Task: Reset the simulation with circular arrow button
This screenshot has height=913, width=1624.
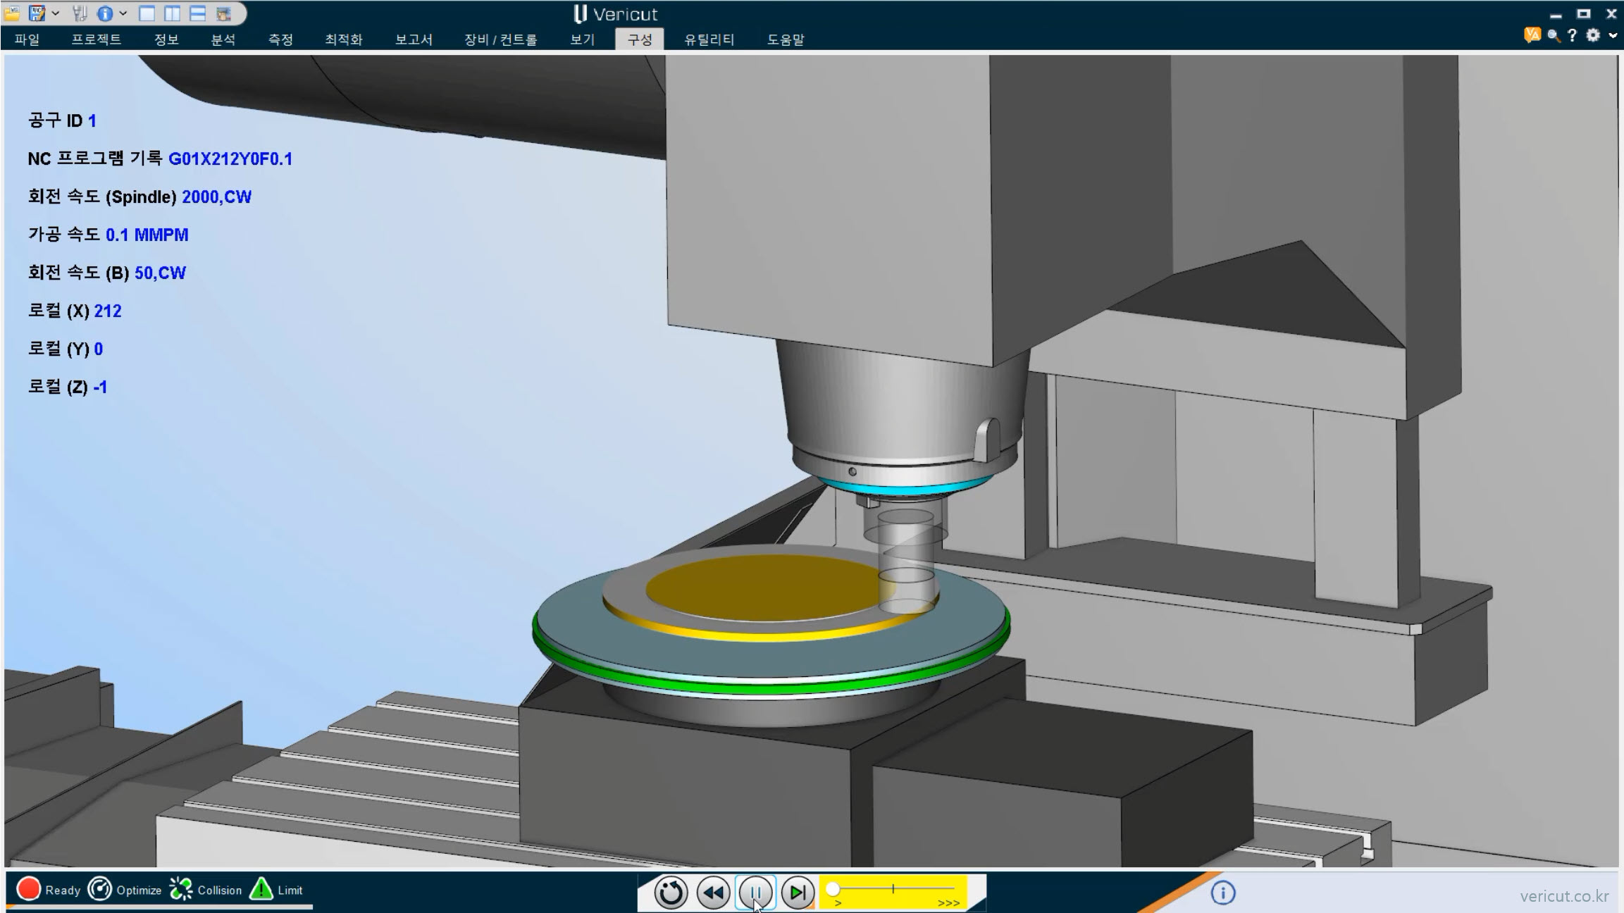Action: click(671, 893)
